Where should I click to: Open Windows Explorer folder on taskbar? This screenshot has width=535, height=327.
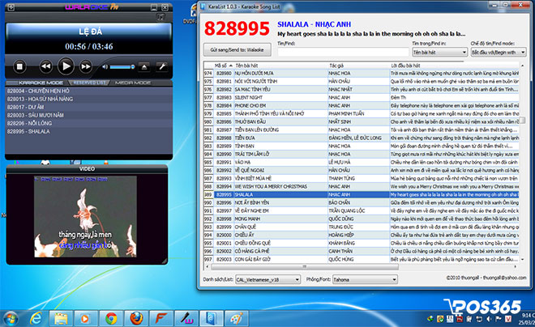61,319
